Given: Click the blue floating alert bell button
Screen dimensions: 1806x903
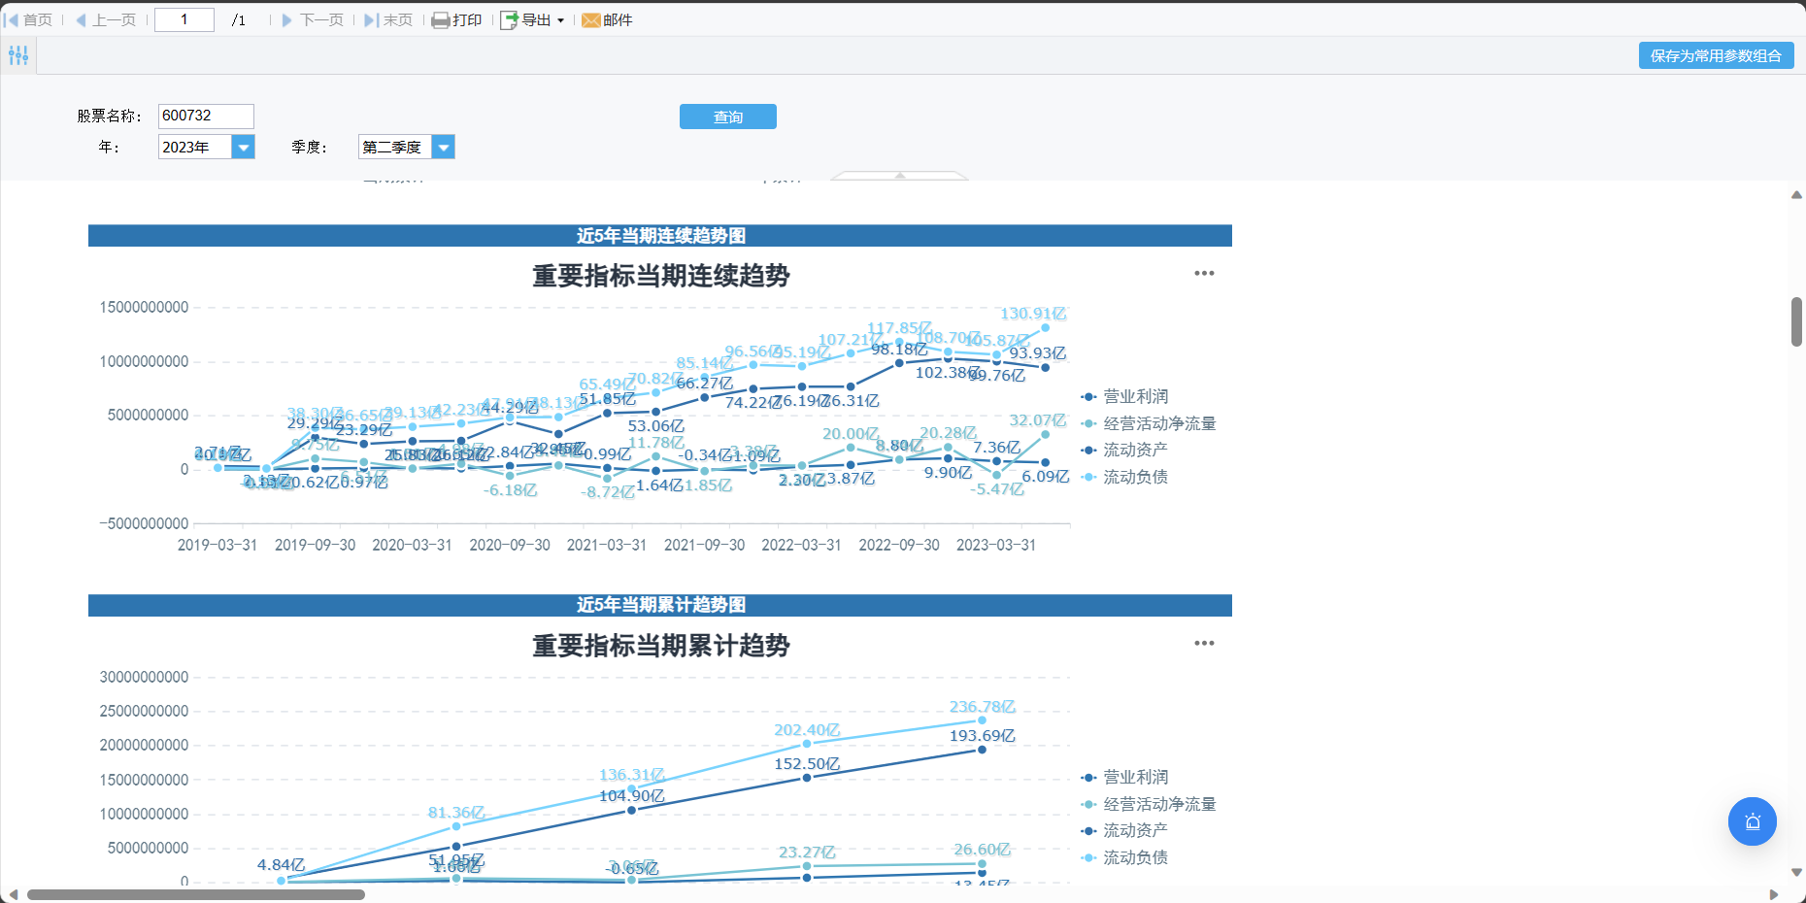Looking at the screenshot, I should (1753, 821).
